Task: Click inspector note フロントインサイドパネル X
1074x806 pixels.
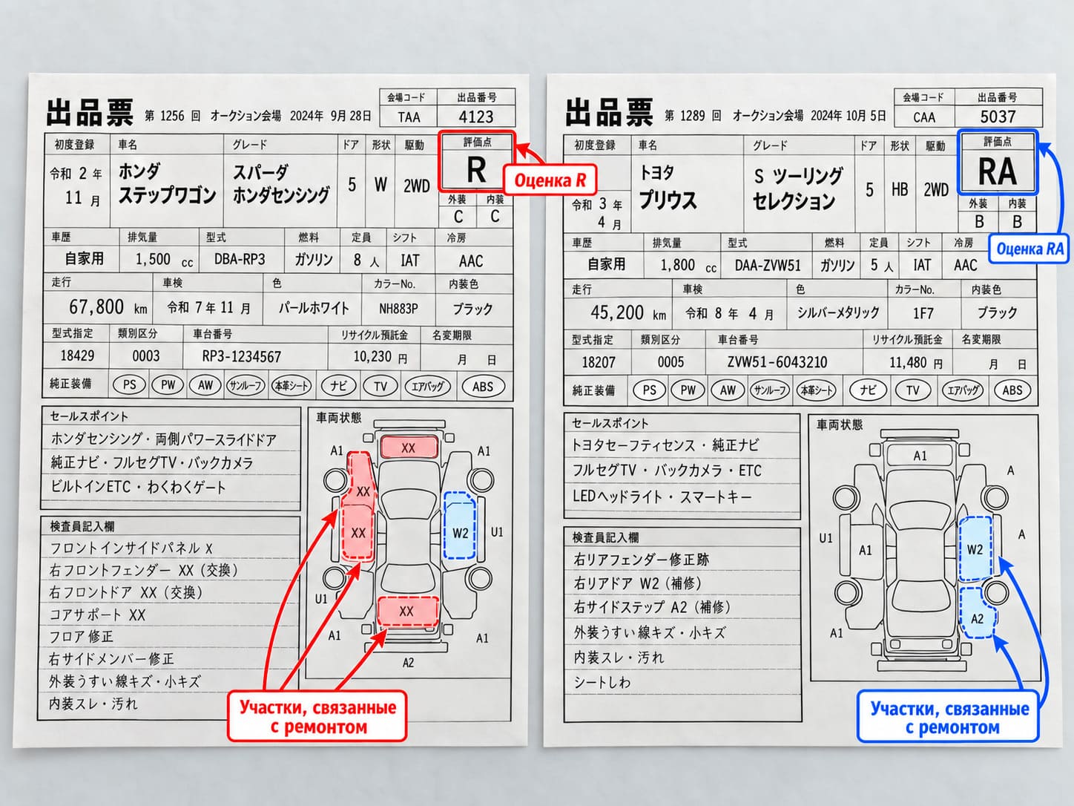Action: 131,548
